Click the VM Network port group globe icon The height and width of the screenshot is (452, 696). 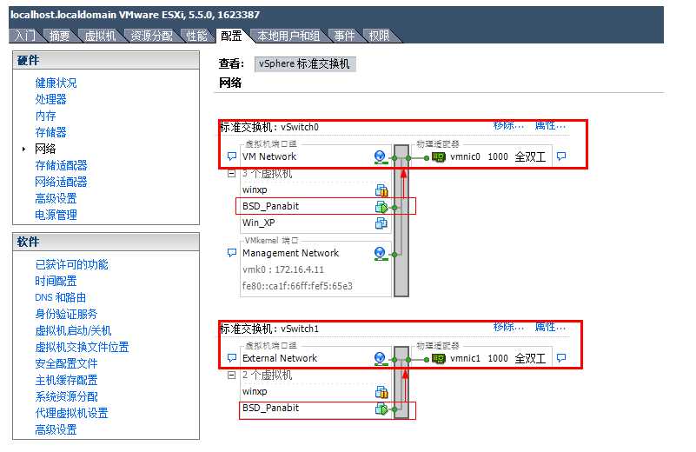[380, 156]
